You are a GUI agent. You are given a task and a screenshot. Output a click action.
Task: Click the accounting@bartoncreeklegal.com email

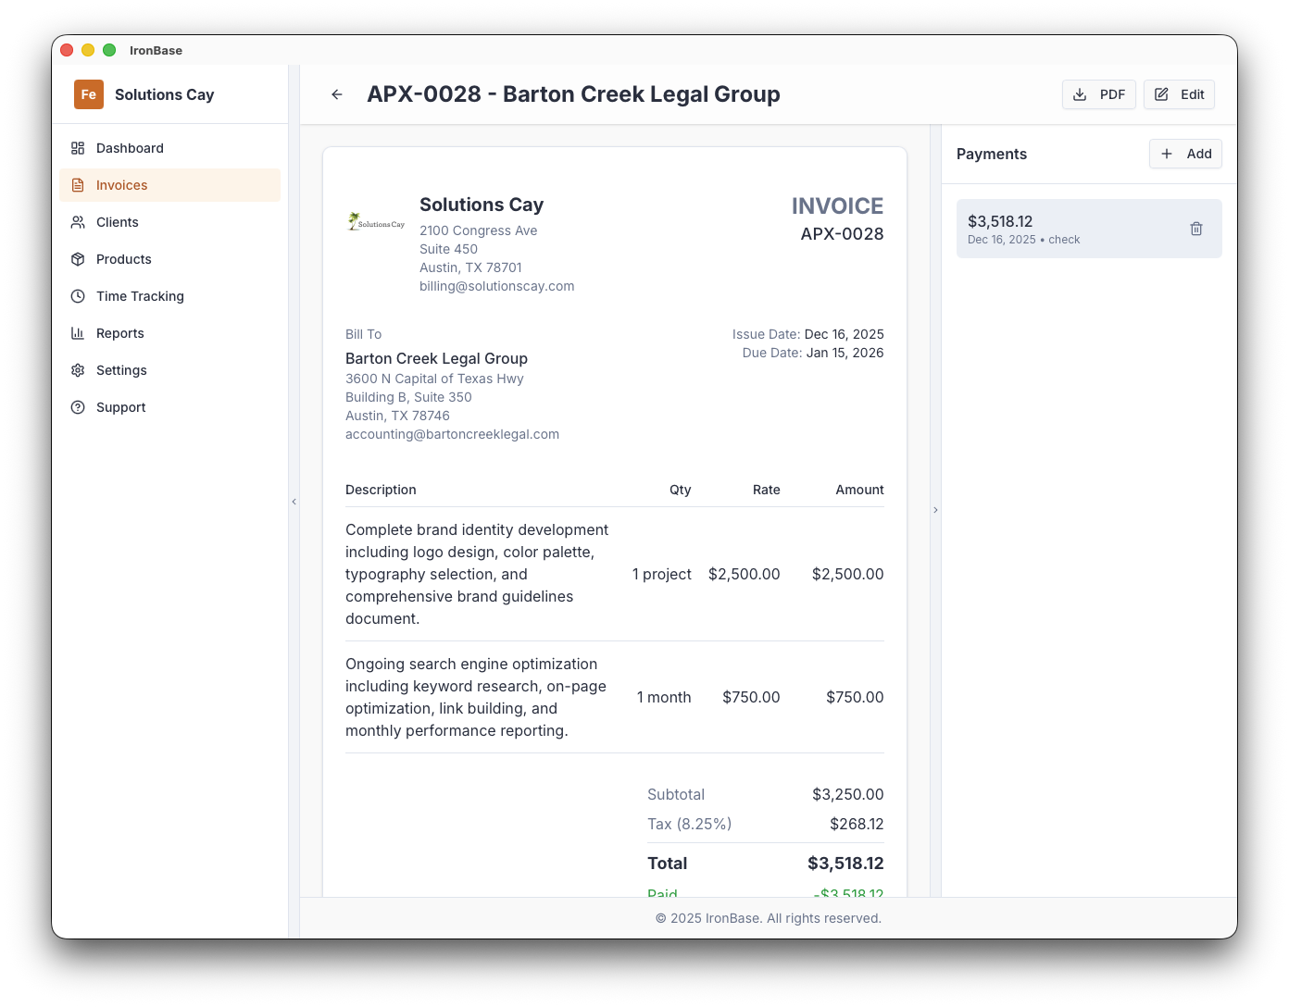click(x=452, y=433)
